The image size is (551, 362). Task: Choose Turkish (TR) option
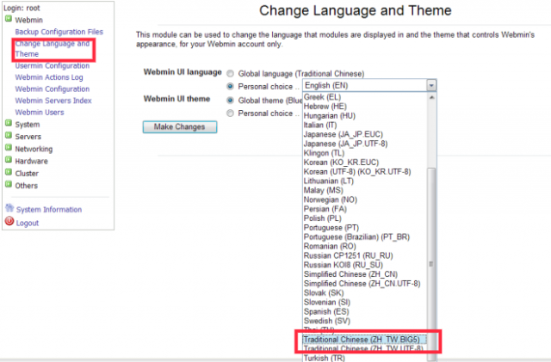click(365, 359)
